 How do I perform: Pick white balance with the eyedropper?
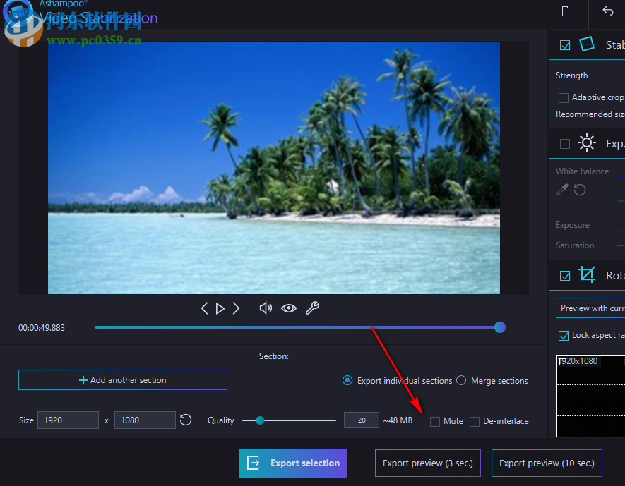pyautogui.click(x=561, y=190)
